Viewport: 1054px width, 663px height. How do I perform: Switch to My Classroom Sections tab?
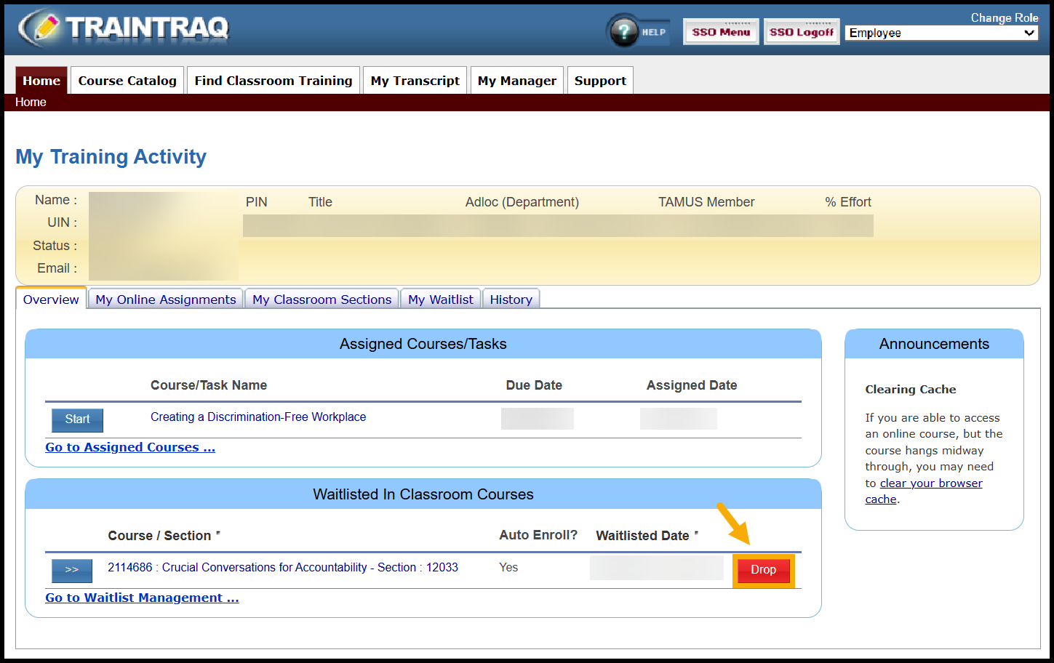click(x=322, y=300)
